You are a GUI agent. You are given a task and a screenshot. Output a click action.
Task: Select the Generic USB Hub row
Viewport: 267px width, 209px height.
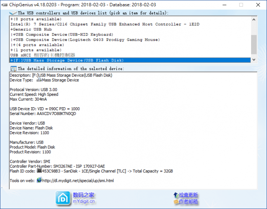click(x=130, y=29)
